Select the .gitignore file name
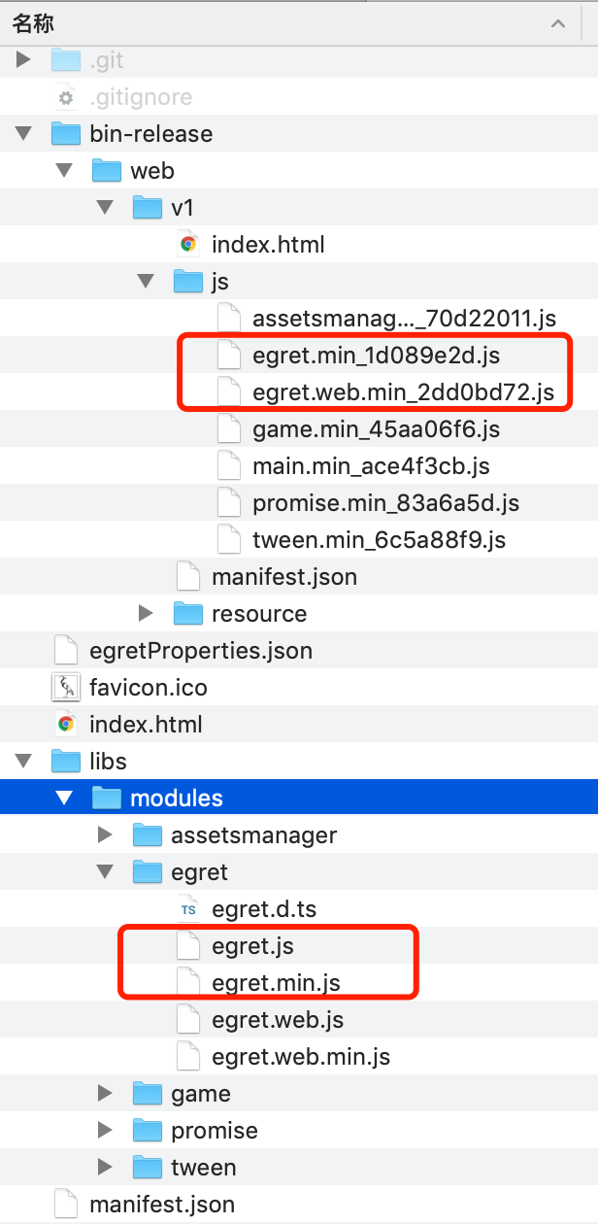 tap(141, 97)
